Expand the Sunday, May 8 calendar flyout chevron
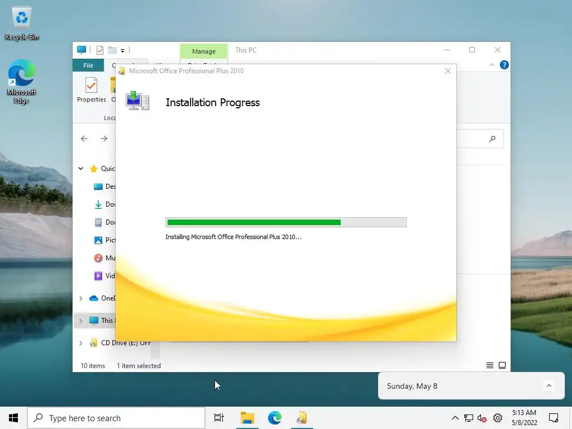572x429 pixels. point(549,385)
